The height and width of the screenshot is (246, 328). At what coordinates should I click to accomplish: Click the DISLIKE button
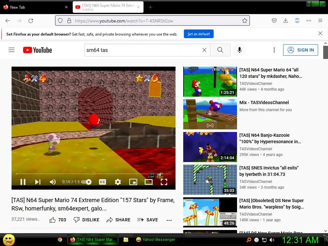[x=86, y=220]
